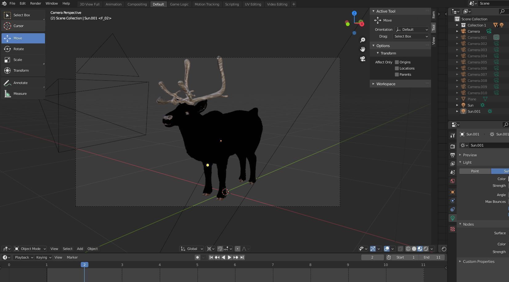Pick the Scale tool

pyautogui.click(x=23, y=60)
